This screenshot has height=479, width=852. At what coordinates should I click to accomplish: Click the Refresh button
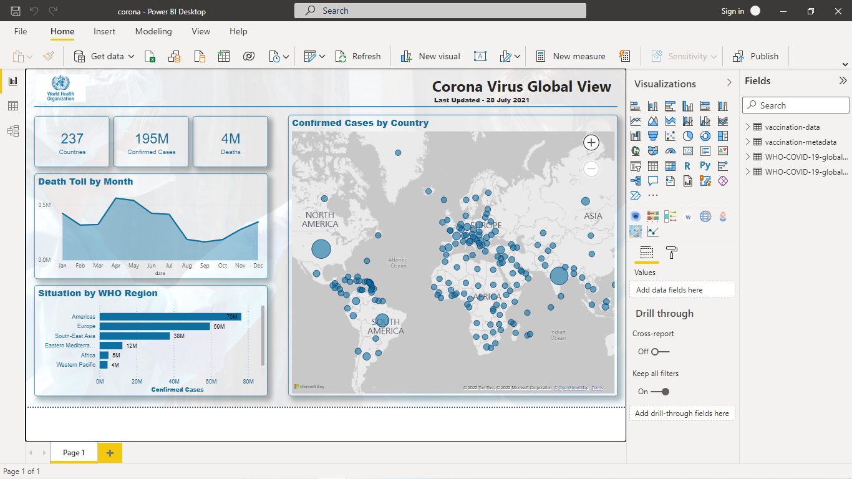click(x=358, y=56)
